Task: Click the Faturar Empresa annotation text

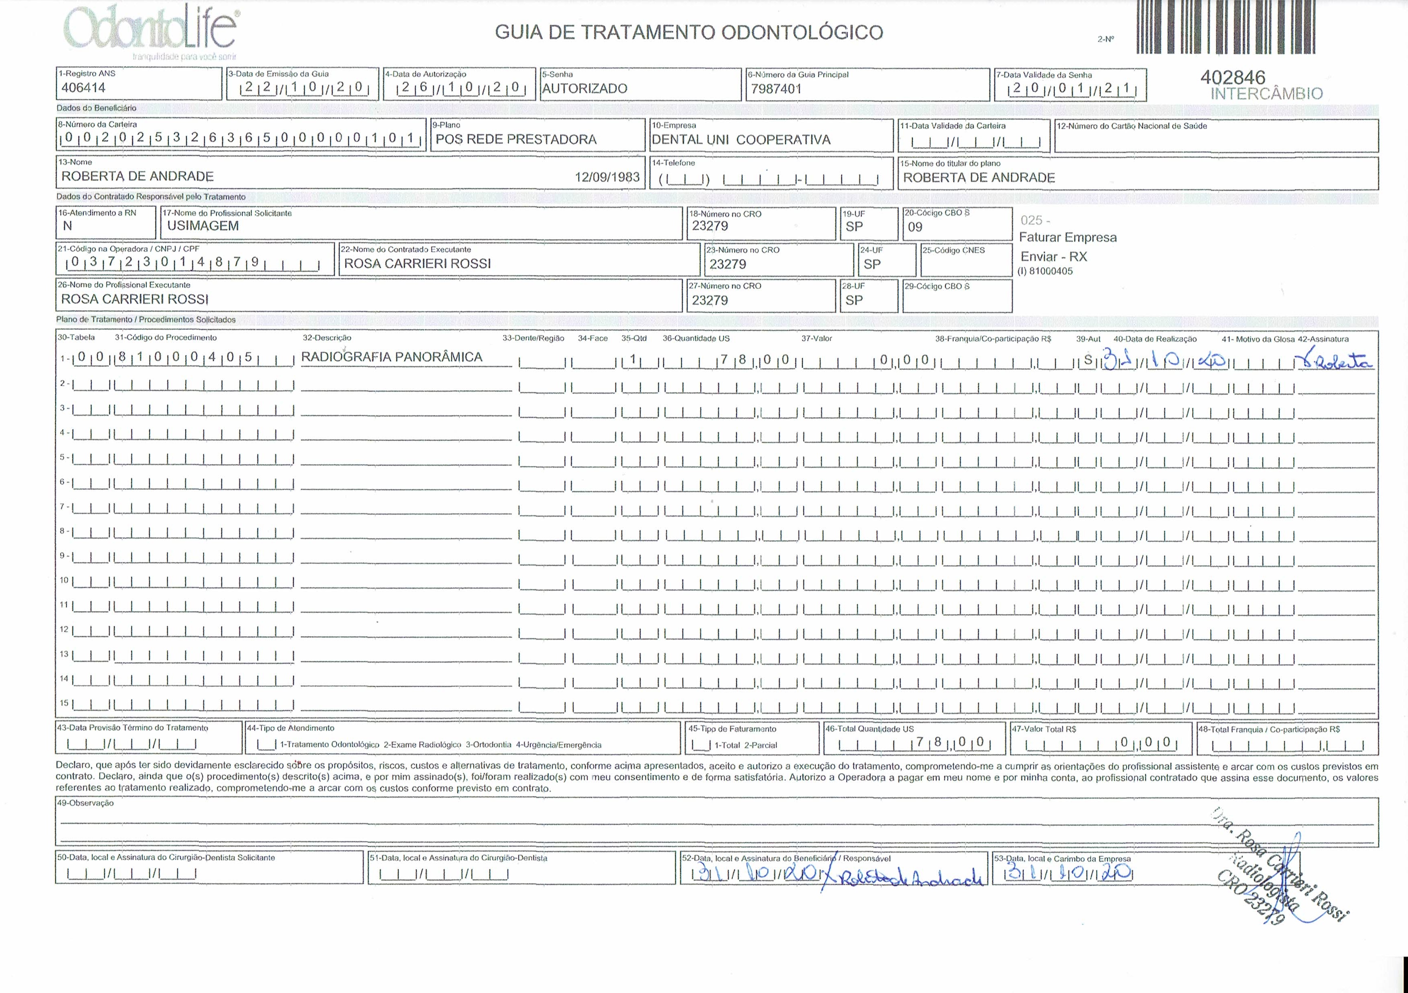Action: pos(1068,237)
